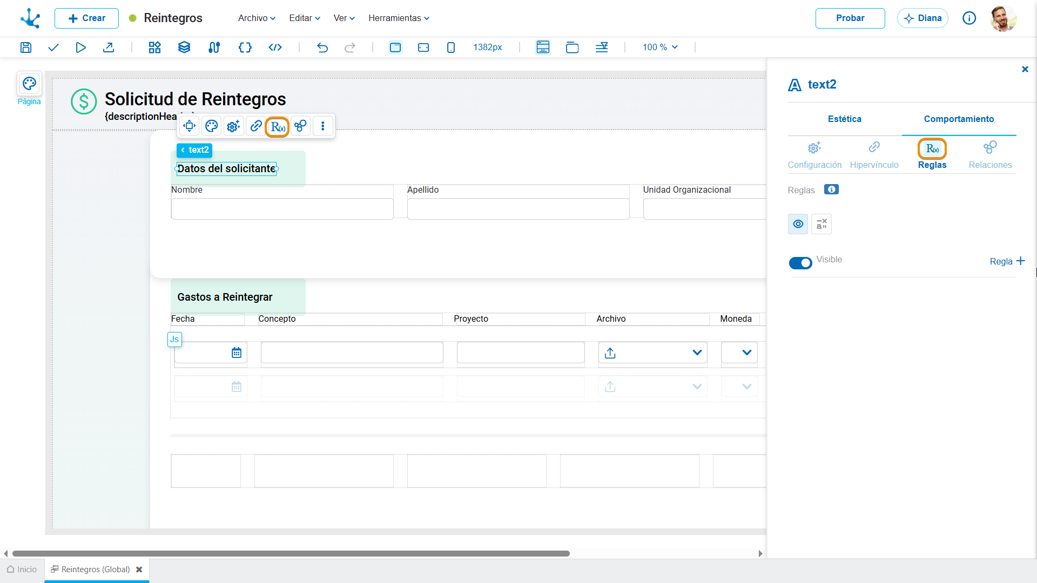Click the play run icon
Image resolution: width=1037 pixels, height=583 pixels.
coord(80,48)
